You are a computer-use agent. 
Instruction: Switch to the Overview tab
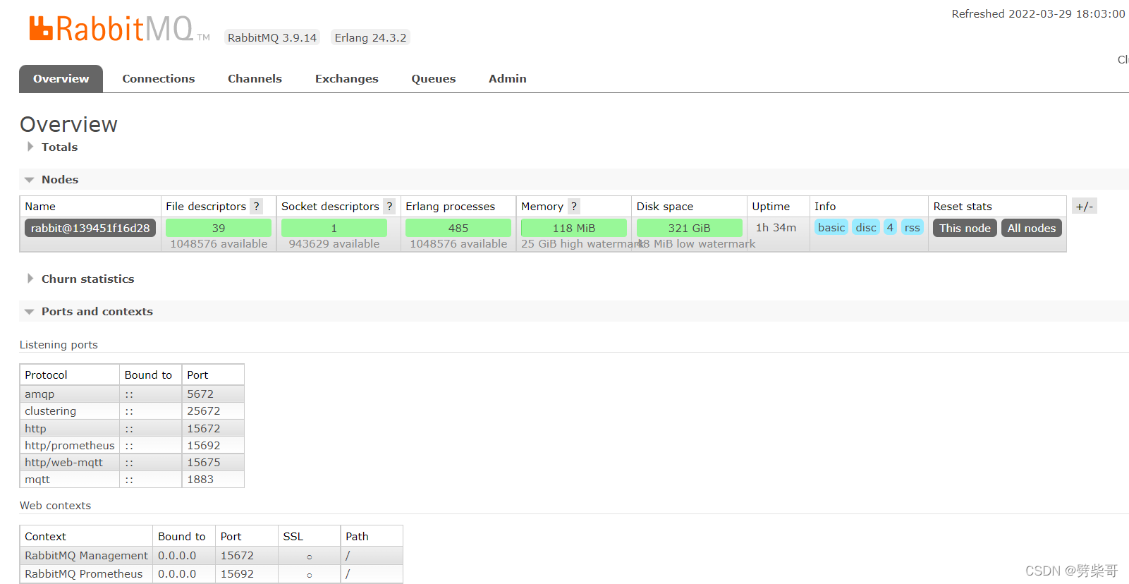(x=61, y=78)
